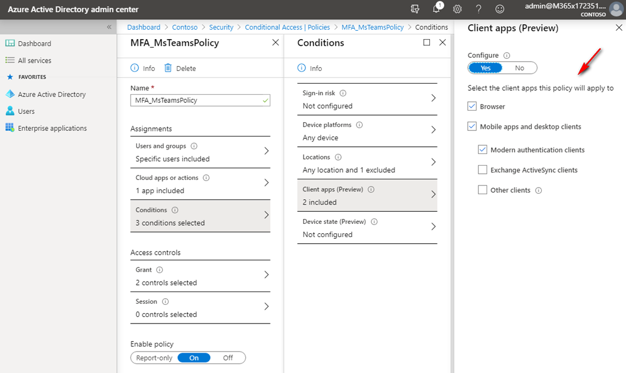Click info tooltip beside Session

165,301
